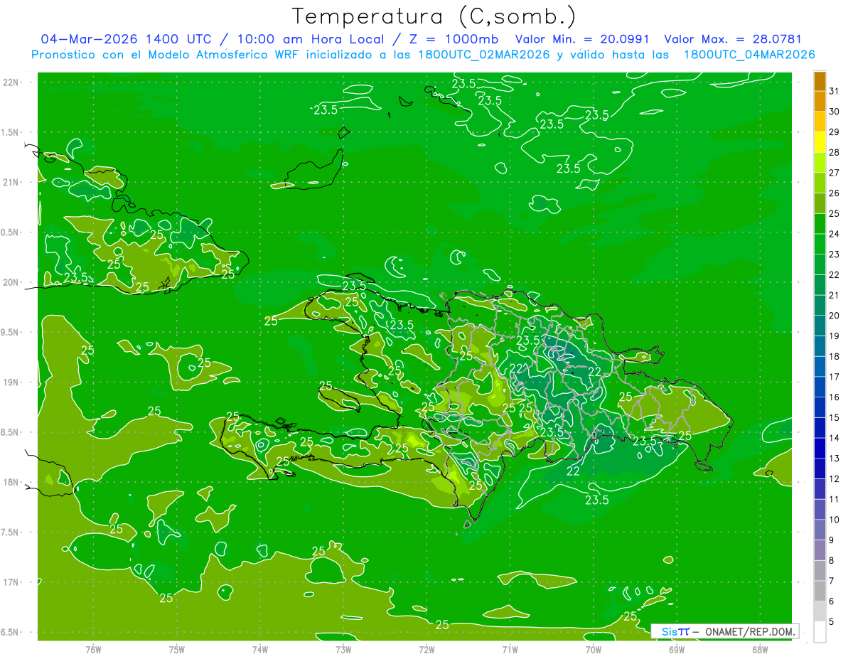Click the green color bar segment between 24 and 25
This screenshot has height=659, width=853.
820,223
